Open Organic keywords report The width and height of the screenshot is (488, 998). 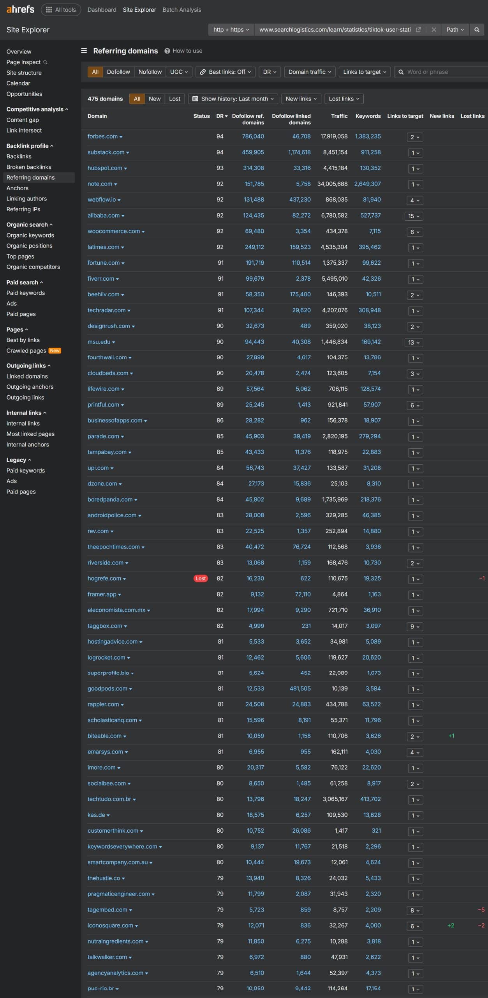[30, 235]
